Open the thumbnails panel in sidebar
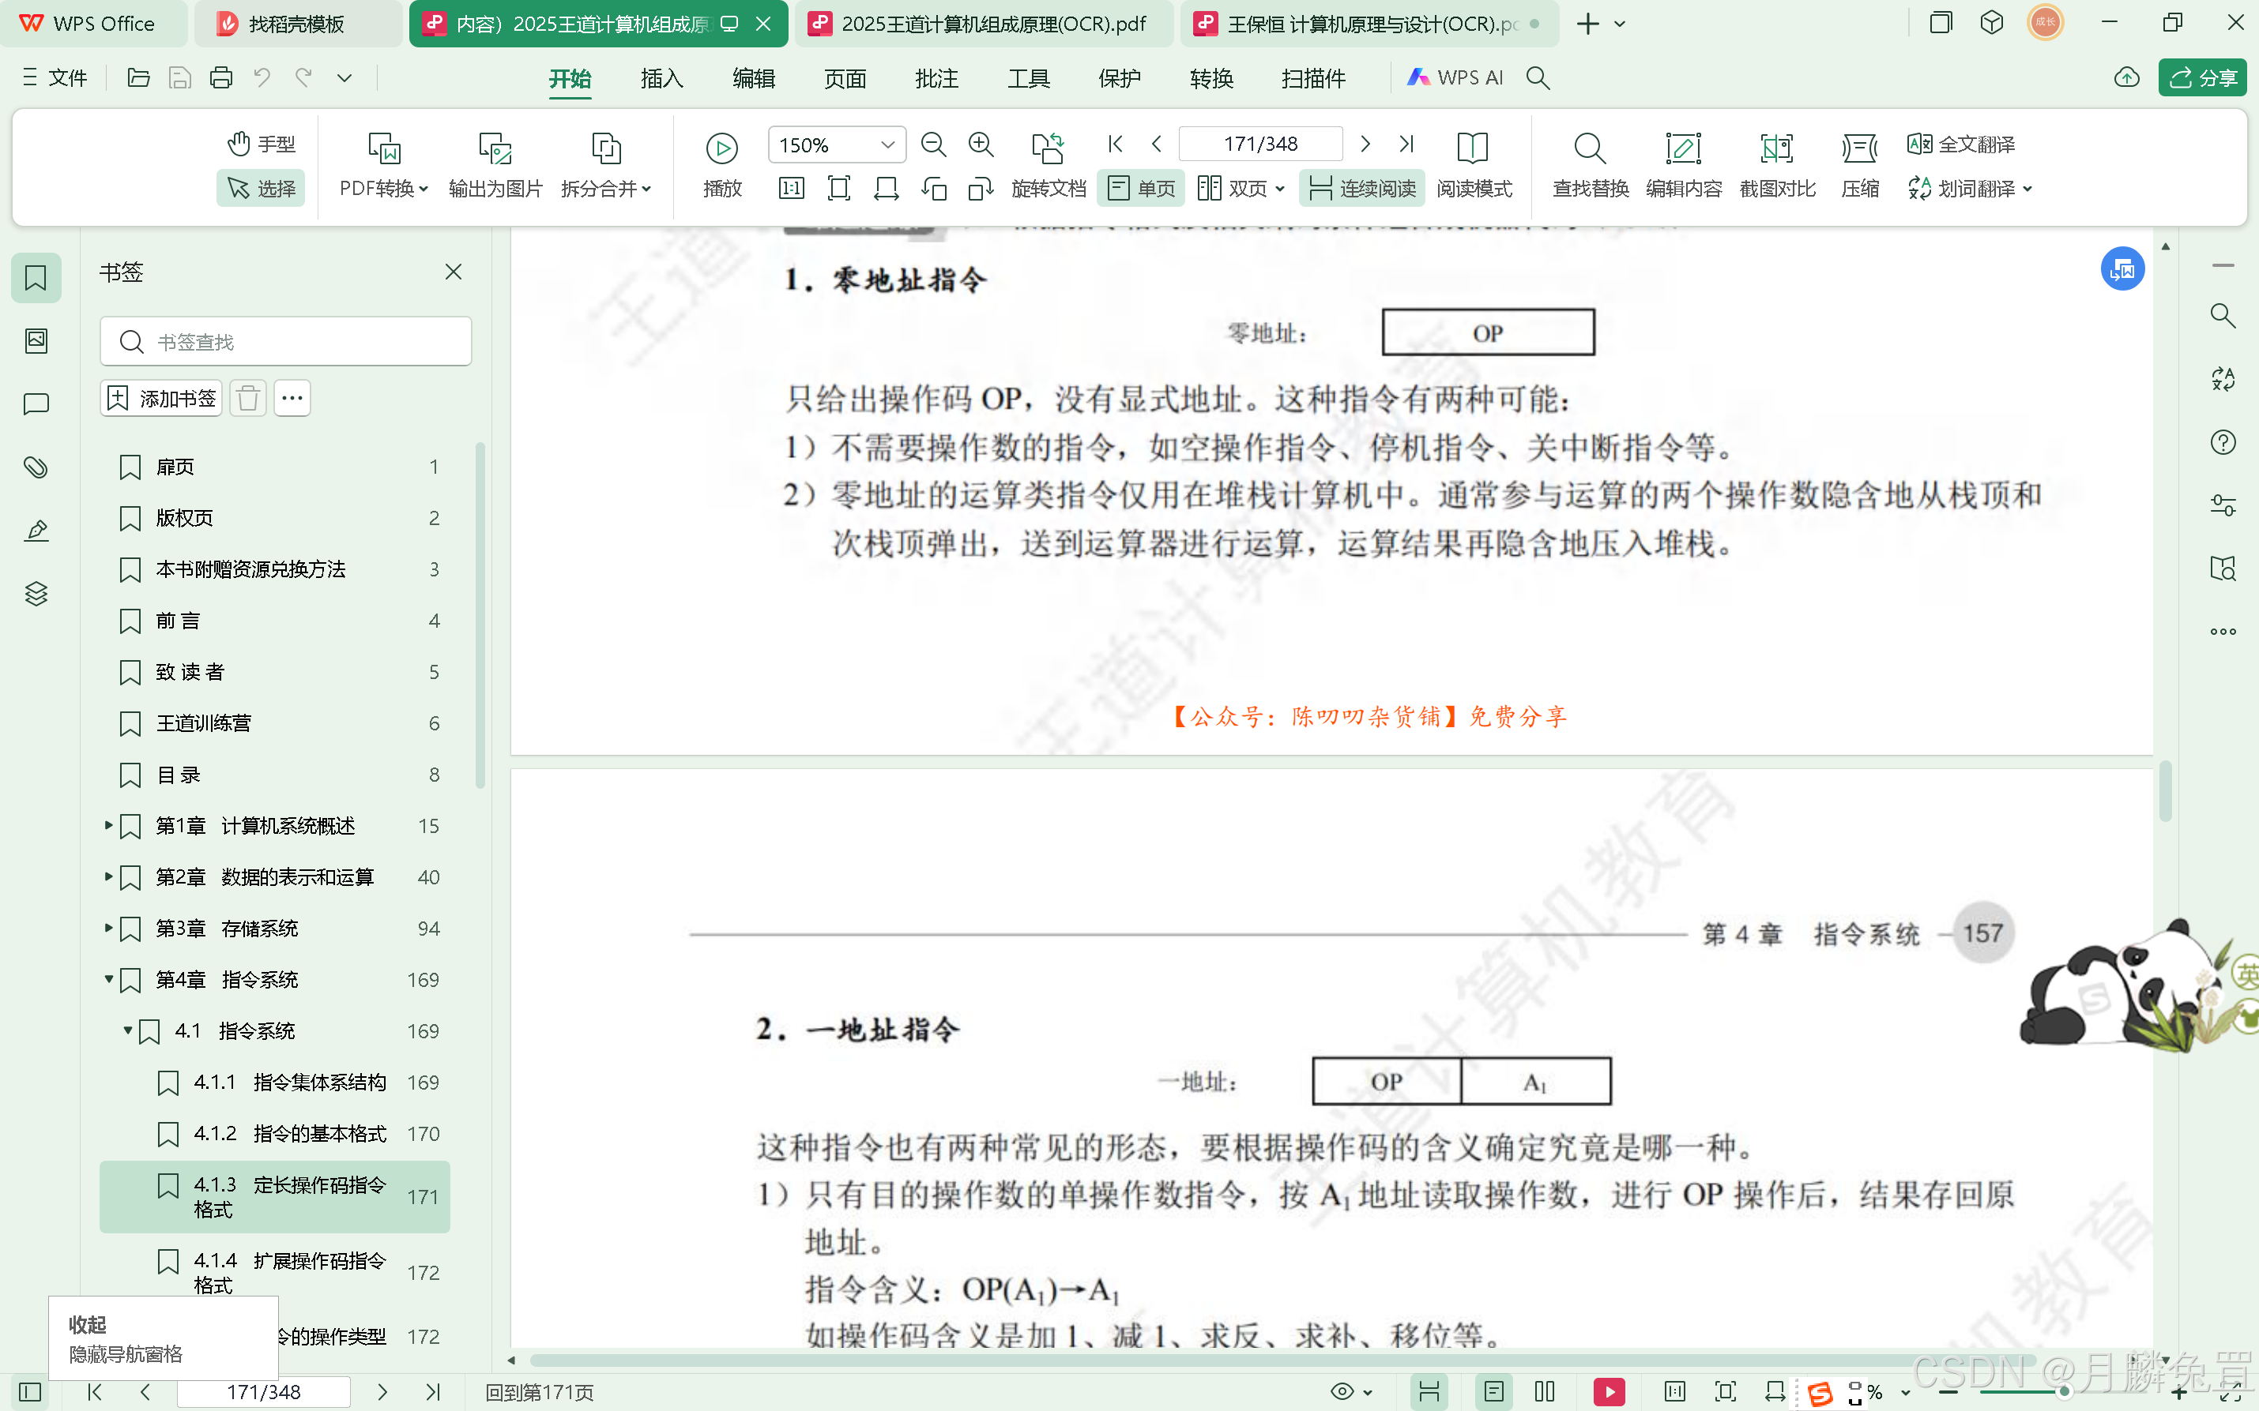Image resolution: width=2259 pixels, height=1411 pixels. pos(36,340)
